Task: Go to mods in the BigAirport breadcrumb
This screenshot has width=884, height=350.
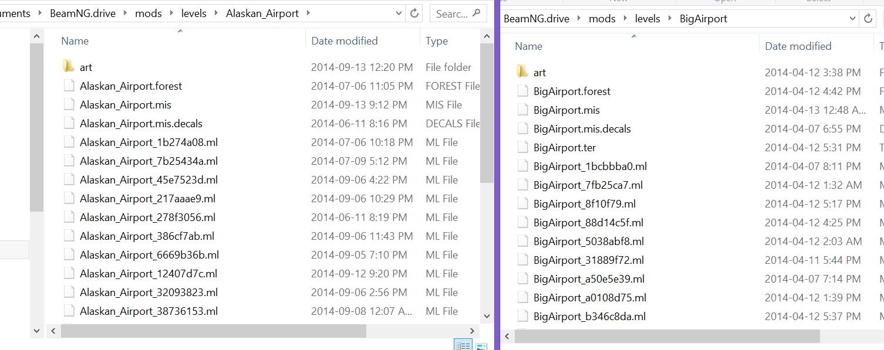Action: [602, 19]
